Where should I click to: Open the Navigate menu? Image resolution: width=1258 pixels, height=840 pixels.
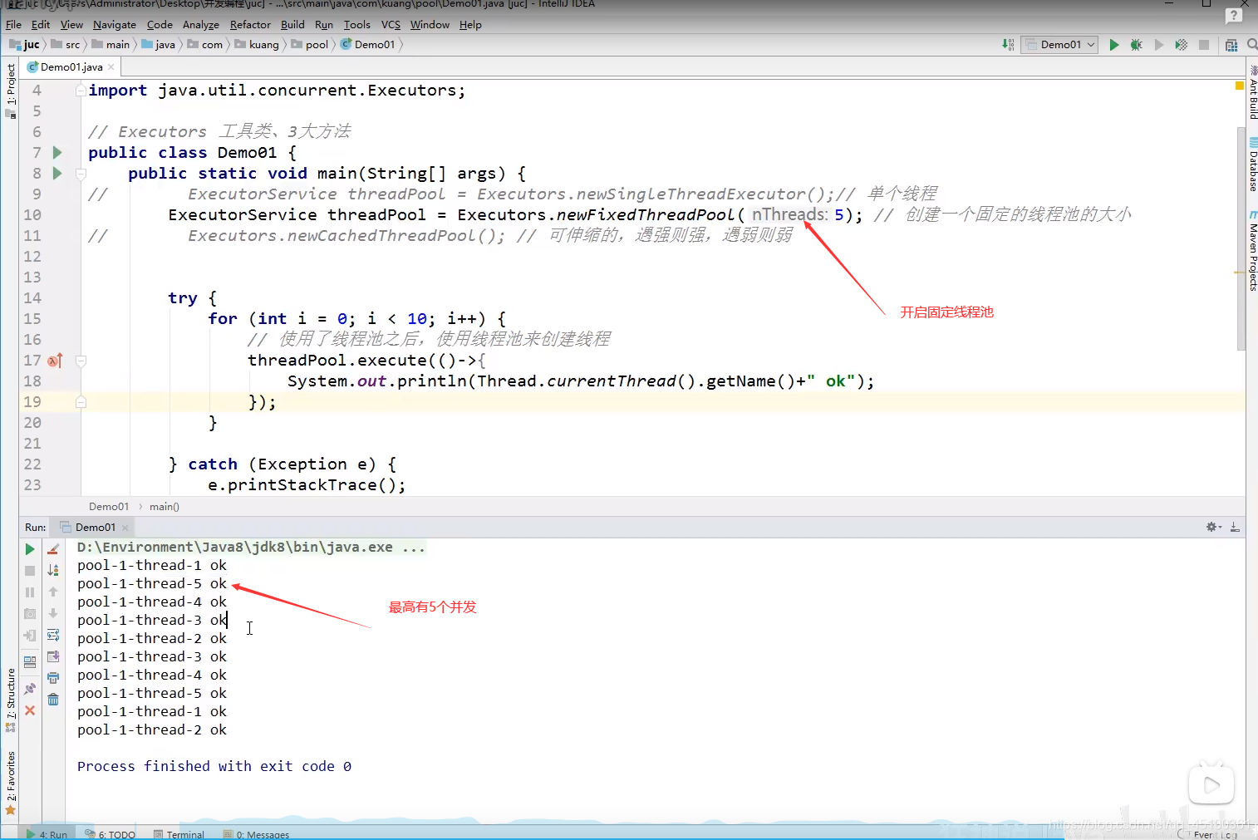tap(115, 24)
